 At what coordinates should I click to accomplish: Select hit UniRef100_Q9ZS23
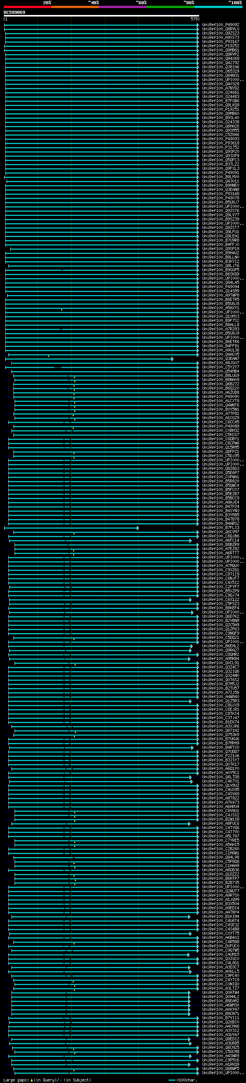[221, 33]
